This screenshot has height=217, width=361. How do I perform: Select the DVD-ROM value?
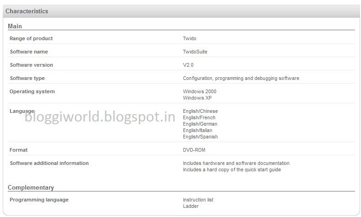click(x=194, y=150)
